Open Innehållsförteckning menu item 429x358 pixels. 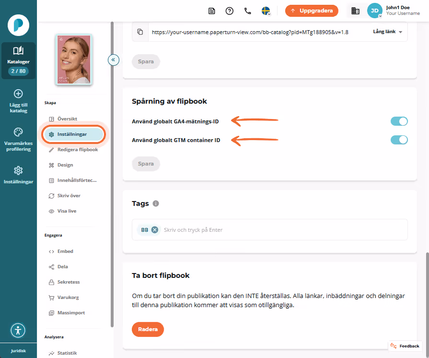coord(72,180)
